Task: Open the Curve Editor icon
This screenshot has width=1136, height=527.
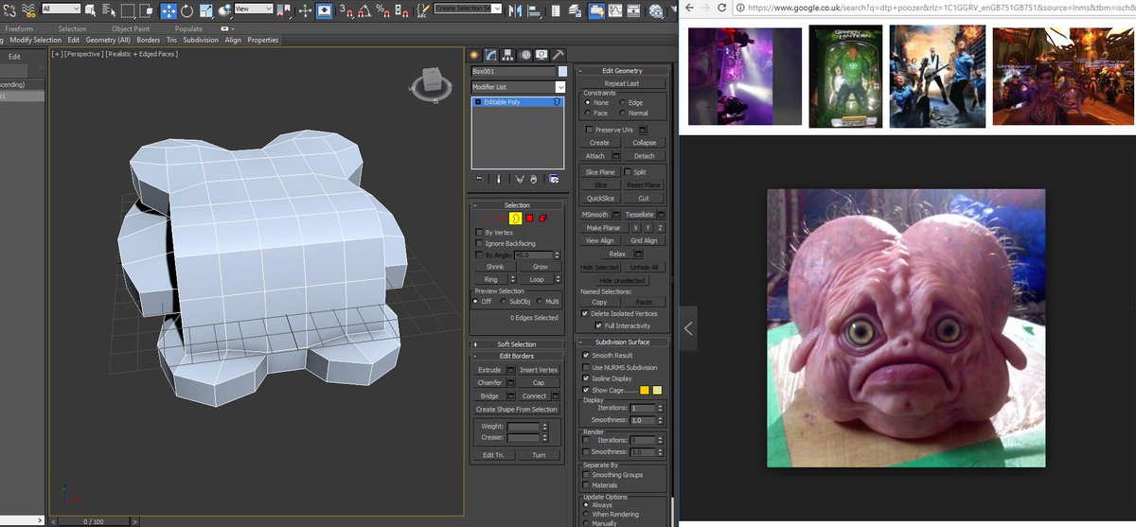Action: [x=615, y=10]
